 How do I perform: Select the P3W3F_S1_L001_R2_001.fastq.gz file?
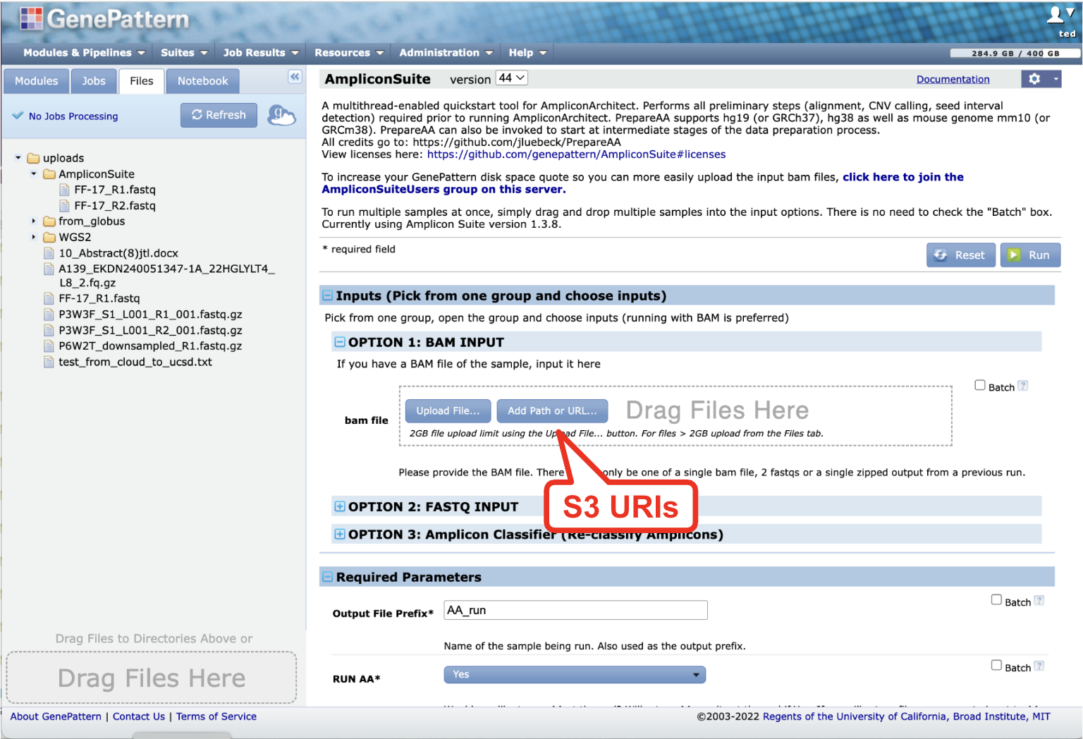150,330
